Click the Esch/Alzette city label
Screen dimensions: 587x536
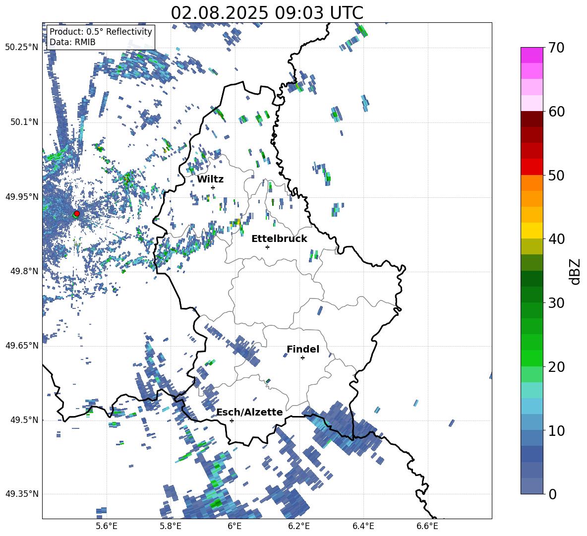pyautogui.click(x=250, y=412)
